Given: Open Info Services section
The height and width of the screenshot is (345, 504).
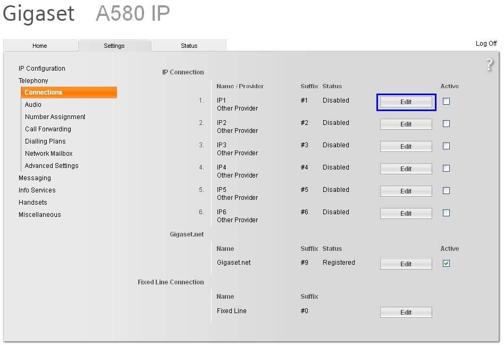Looking at the screenshot, I should 37,190.
